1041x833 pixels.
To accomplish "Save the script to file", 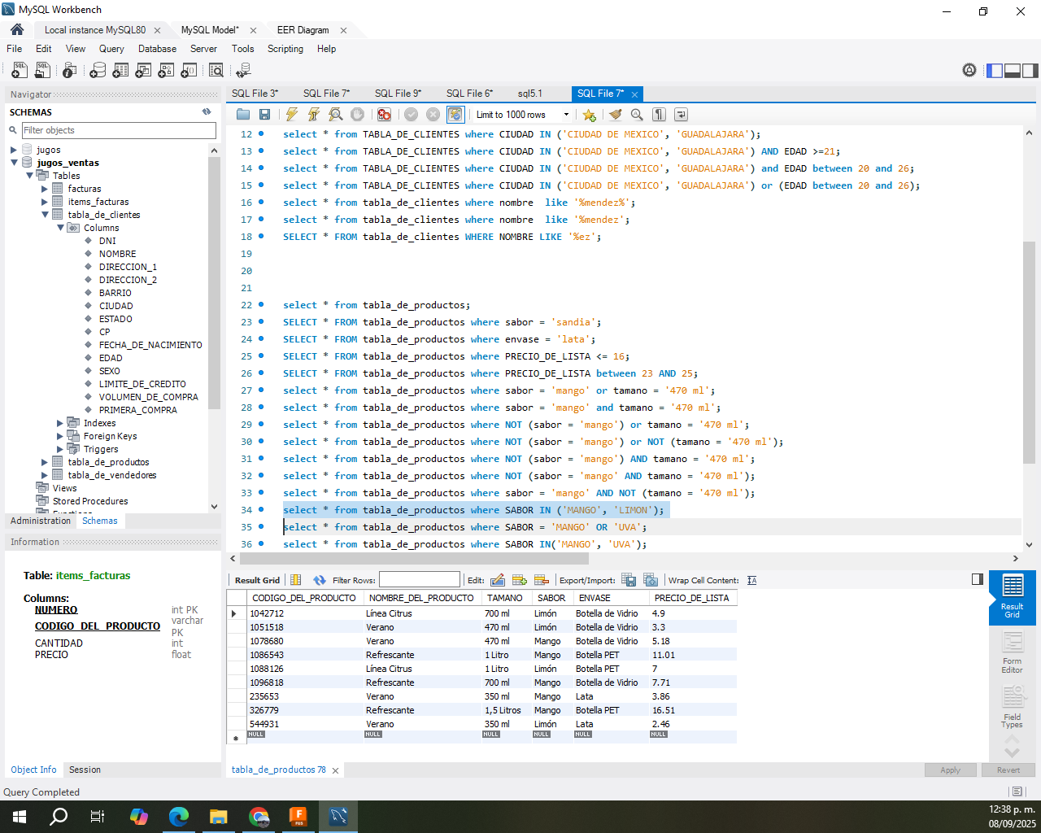I will [264, 115].
